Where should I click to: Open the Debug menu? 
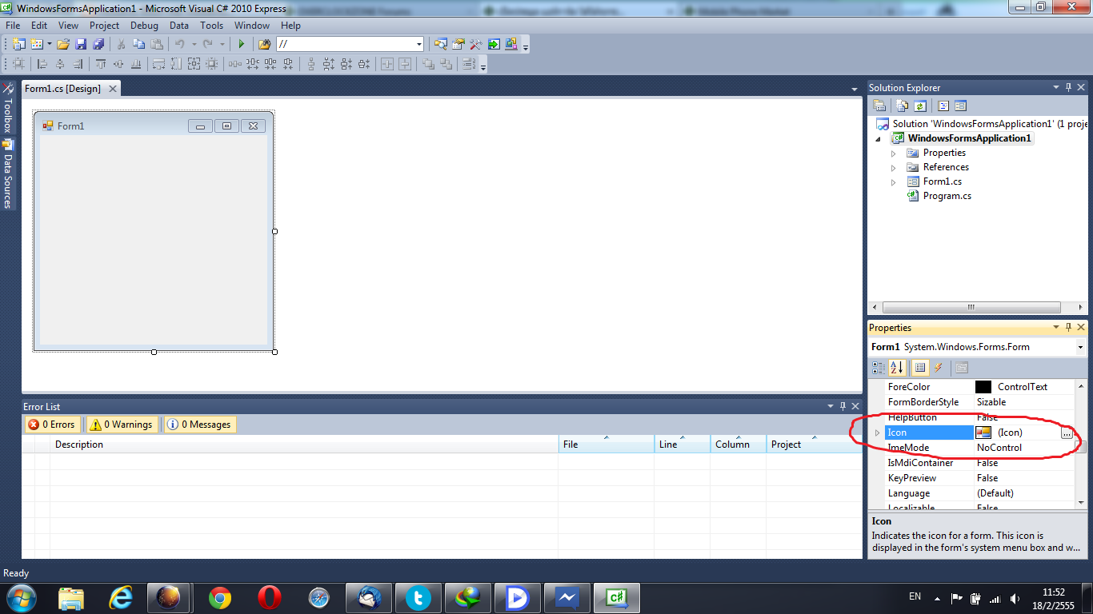tap(145, 26)
